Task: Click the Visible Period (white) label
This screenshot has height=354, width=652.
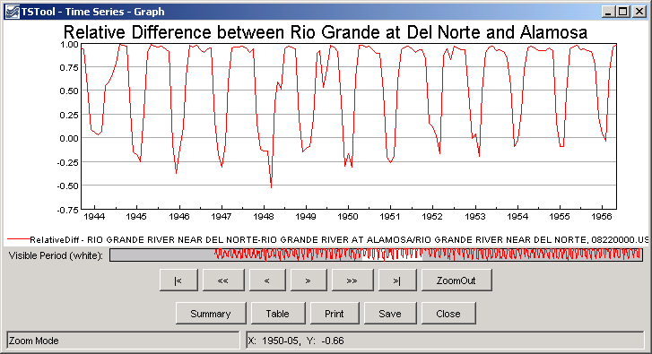Action: click(x=56, y=255)
